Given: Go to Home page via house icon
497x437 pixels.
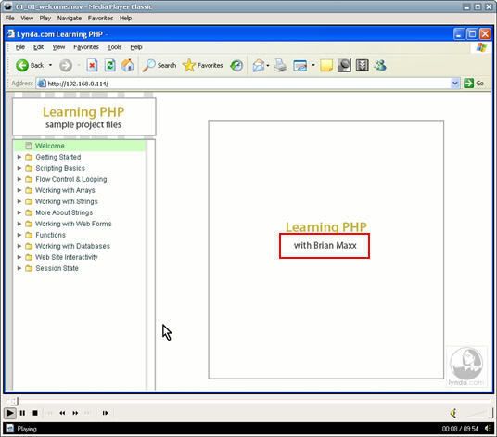Looking at the screenshot, I should [128, 66].
